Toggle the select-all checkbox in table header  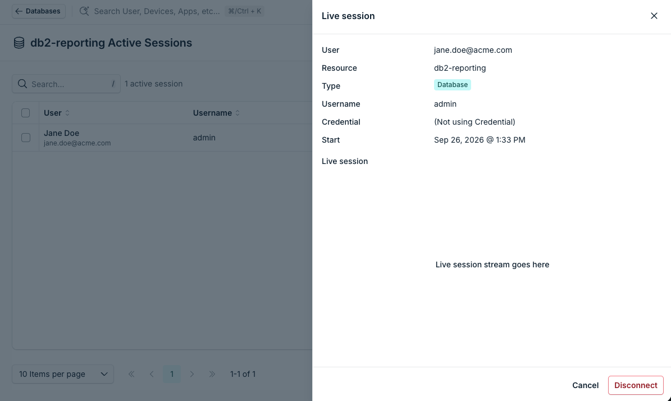pyautogui.click(x=26, y=113)
